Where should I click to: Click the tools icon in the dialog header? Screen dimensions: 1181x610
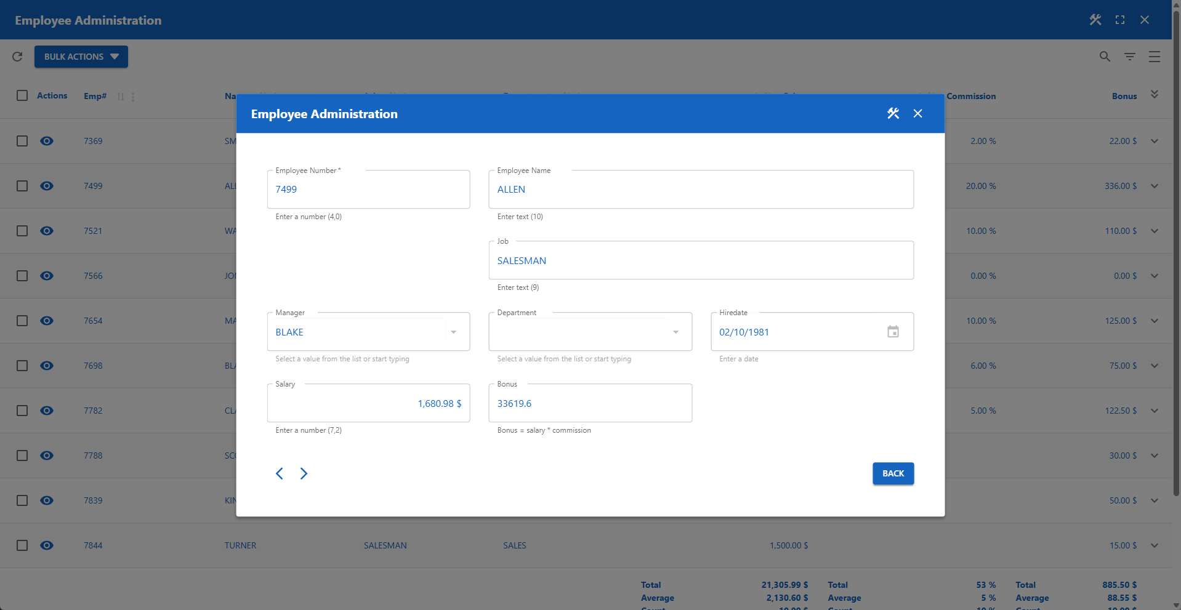pyautogui.click(x=893, y=113)
